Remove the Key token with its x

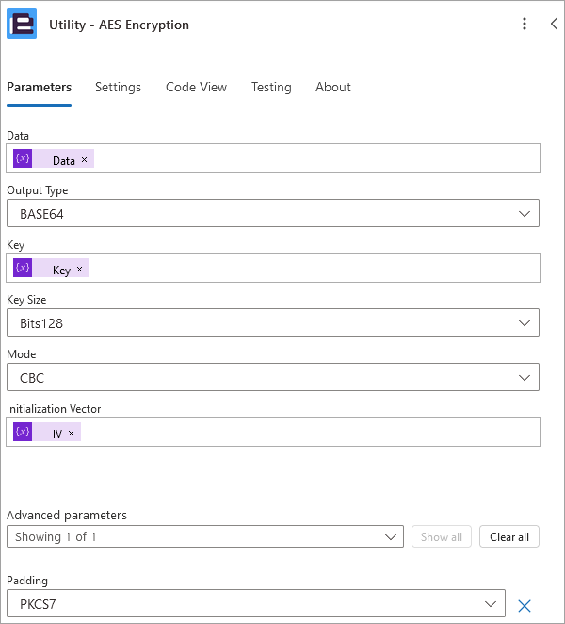pos(79,270)
